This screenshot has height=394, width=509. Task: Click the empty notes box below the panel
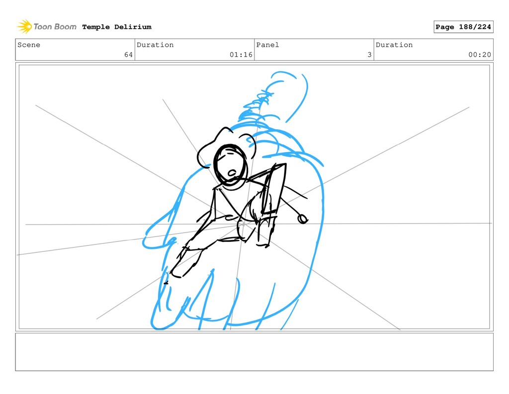254,352
